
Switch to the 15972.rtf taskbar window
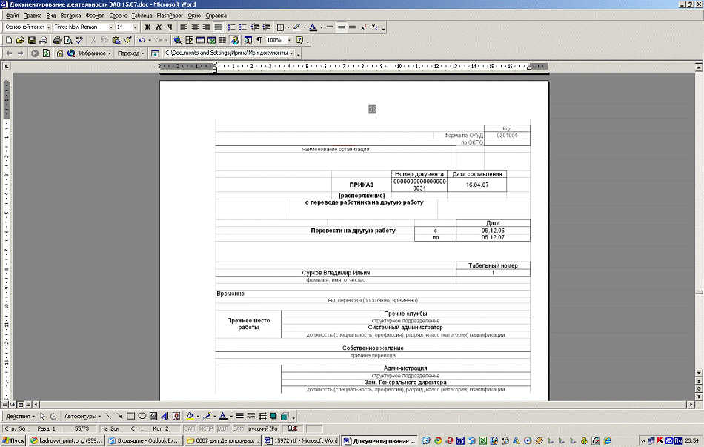click(x=302, y=440)
